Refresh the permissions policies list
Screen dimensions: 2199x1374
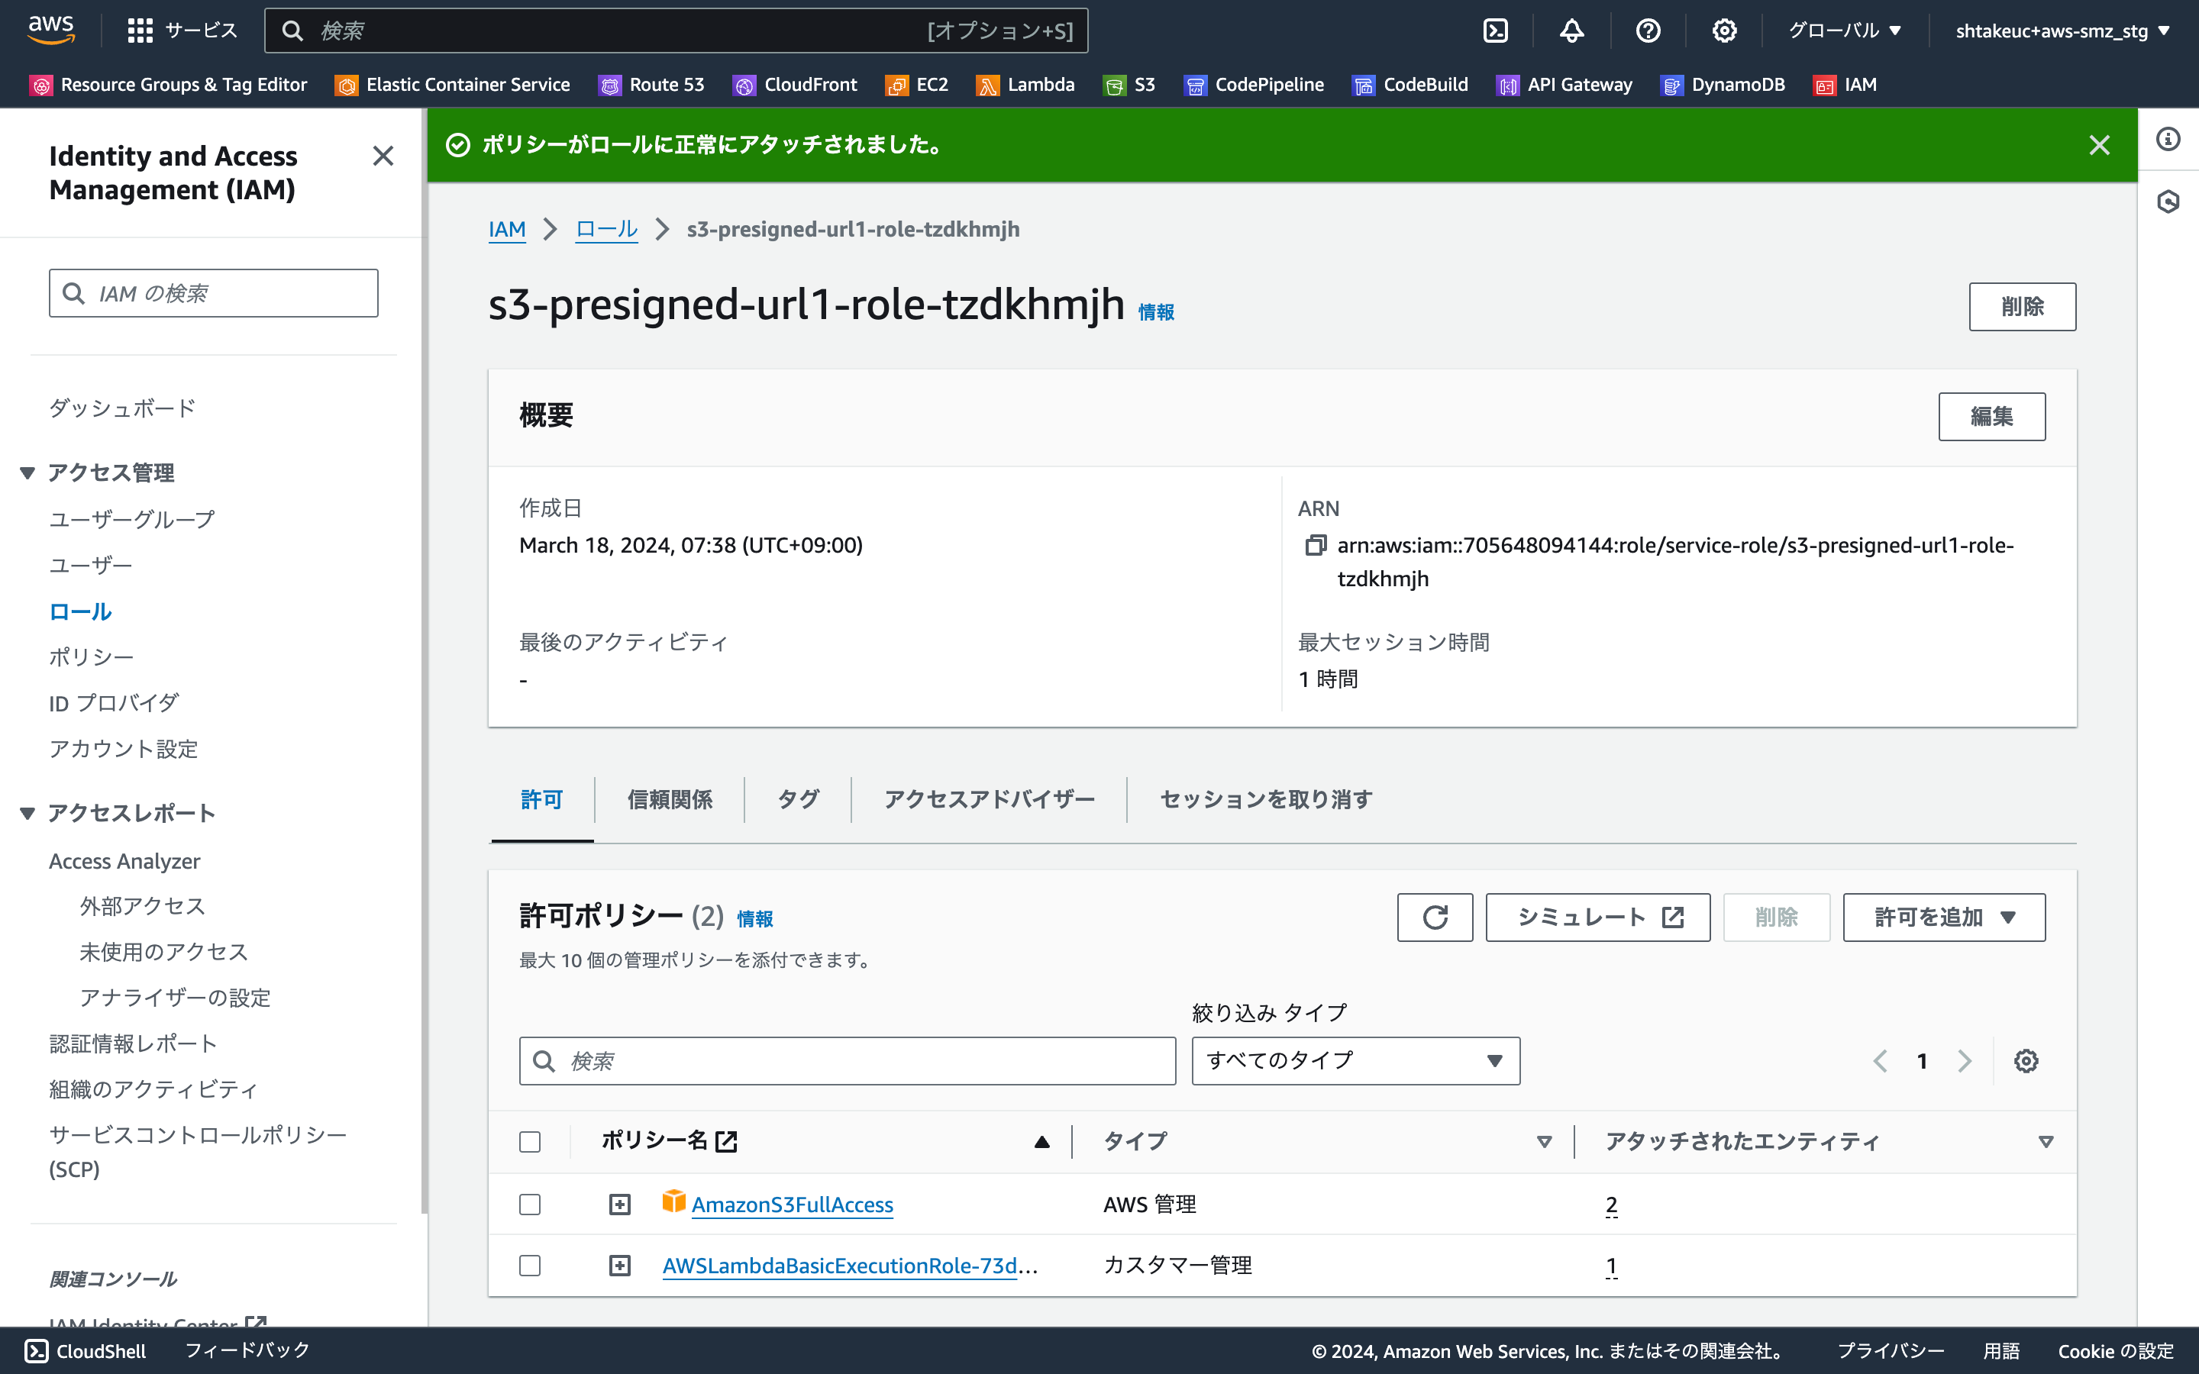pos(1435,917)
